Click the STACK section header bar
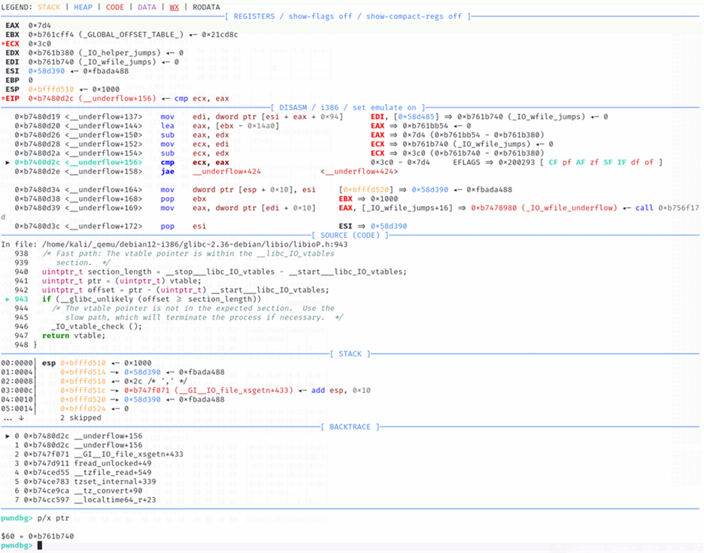This screenshot has height=553, width=704. pyautogui.click(x=350, y=354)
